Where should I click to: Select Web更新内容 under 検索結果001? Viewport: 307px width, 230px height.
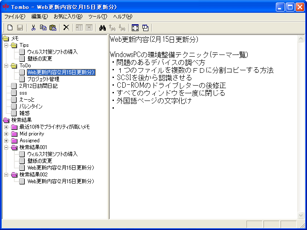pos(61,168)
